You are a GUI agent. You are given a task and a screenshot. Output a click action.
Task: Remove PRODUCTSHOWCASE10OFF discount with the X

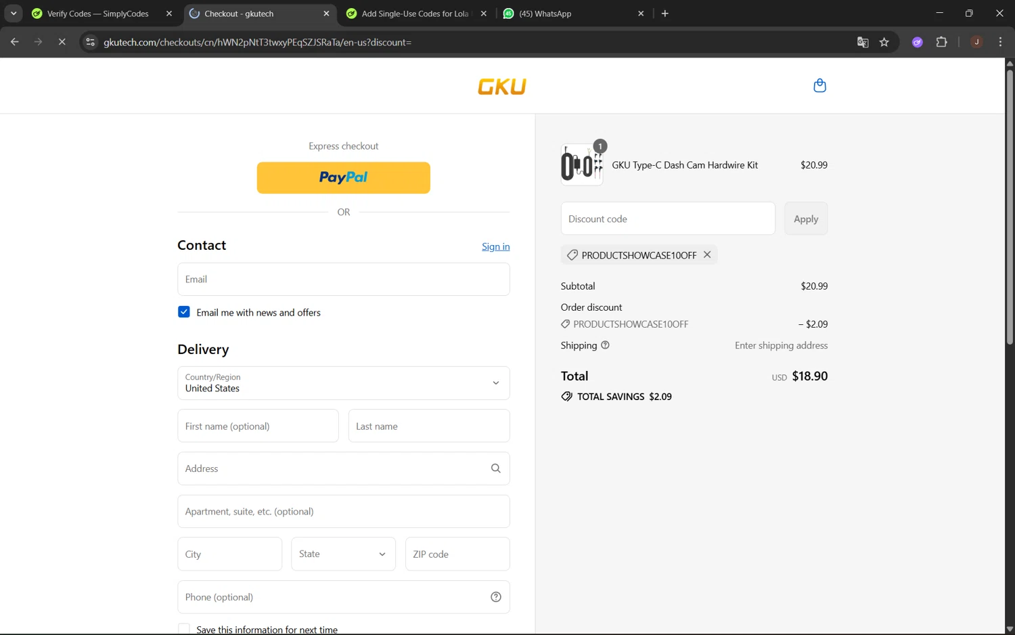click(707, 255)
